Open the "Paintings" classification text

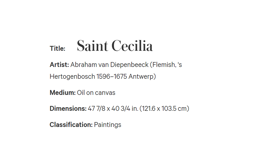coord(108,125)
